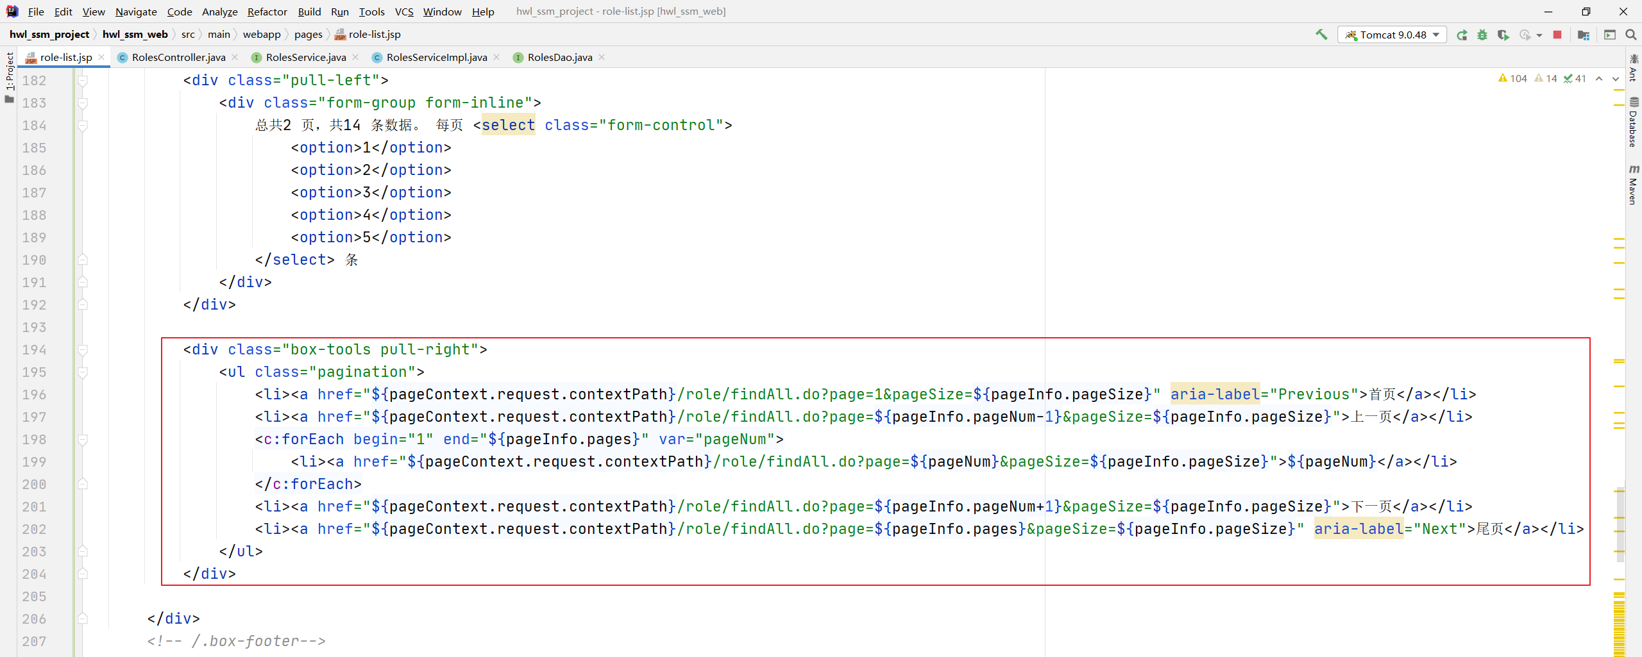Image resolution: width=1642 pixels, height=657 pixels.
Task: Click the IntelliJ IDEA logo icon
Action: click(x=12, y=12)
